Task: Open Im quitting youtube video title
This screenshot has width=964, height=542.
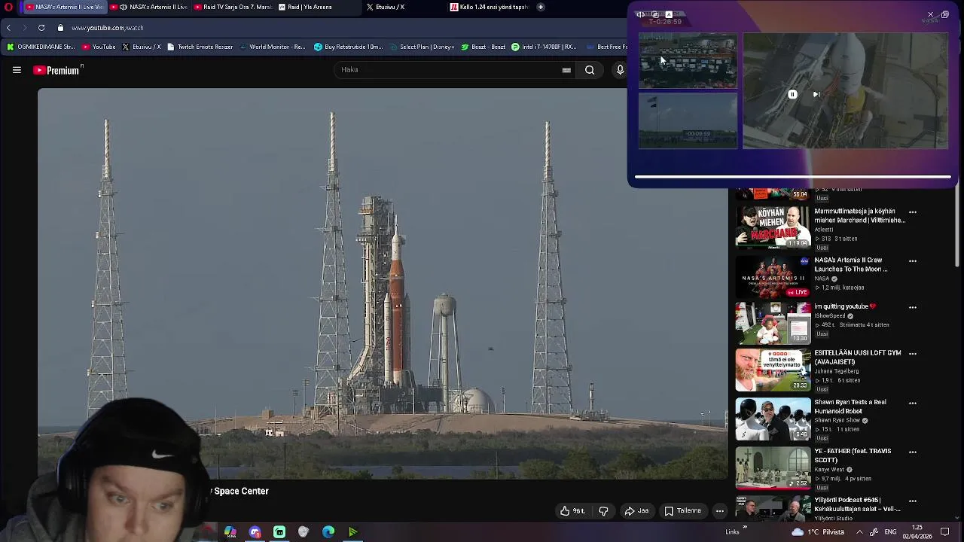Action: (x=845, y=306)
